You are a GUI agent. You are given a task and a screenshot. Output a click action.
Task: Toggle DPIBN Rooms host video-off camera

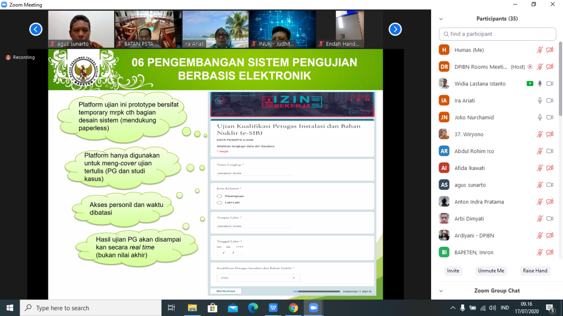[550, 67]
